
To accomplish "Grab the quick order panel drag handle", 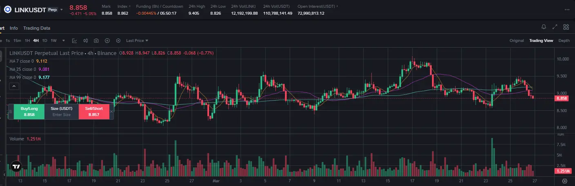I will point(11,112).
